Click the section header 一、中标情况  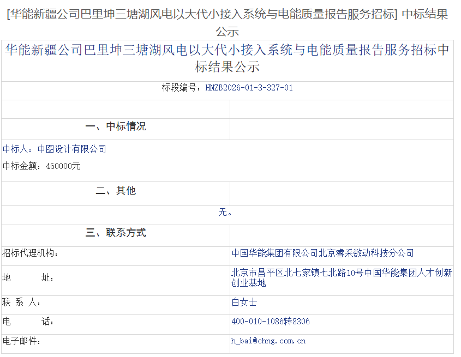tap(115, 126)
